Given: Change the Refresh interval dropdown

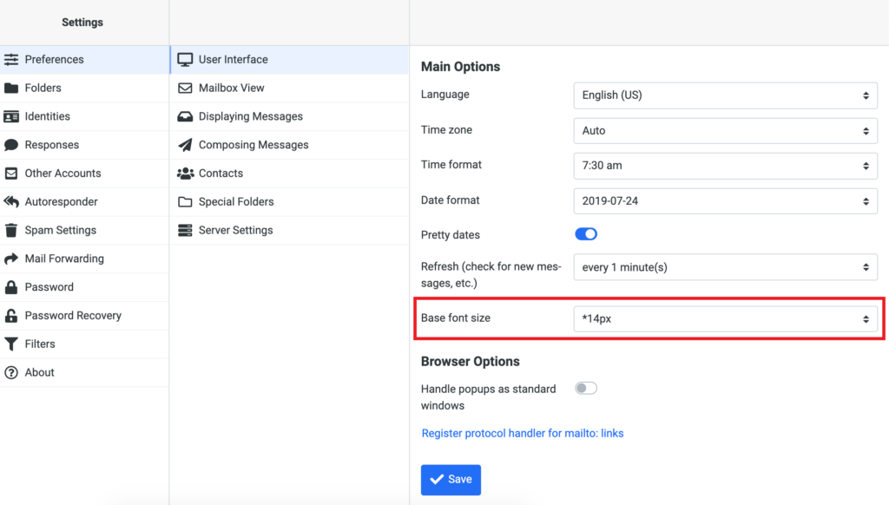Looking at the screenshot, I should (x=725, y=267).
